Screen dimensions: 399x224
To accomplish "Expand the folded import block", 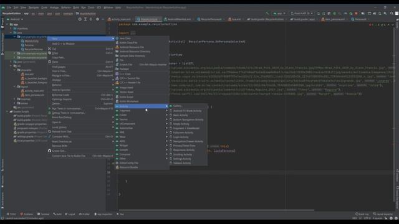I will (x=133, y=33).
